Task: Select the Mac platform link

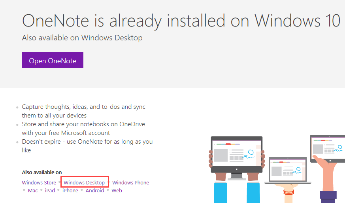Action: pyautogui.click(x=33, y=191)
